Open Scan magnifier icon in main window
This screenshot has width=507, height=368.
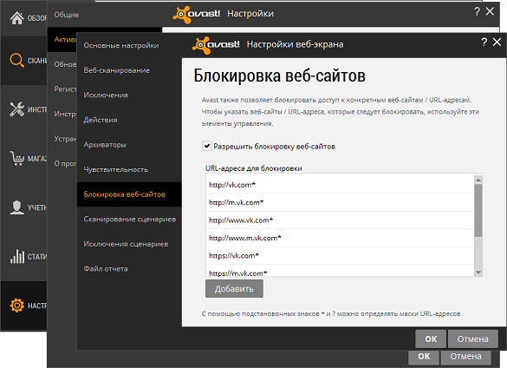pyautogui.click(x=16, y=61)
